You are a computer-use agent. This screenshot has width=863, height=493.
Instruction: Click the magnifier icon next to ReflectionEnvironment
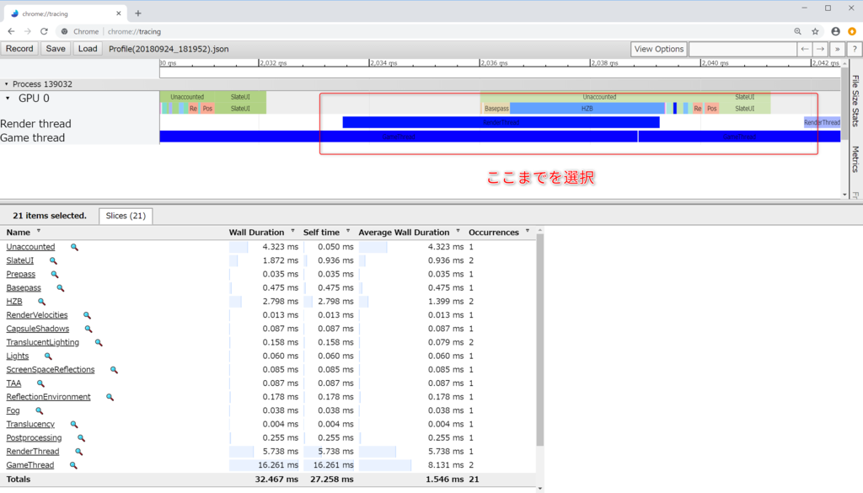tap(110, 397)
